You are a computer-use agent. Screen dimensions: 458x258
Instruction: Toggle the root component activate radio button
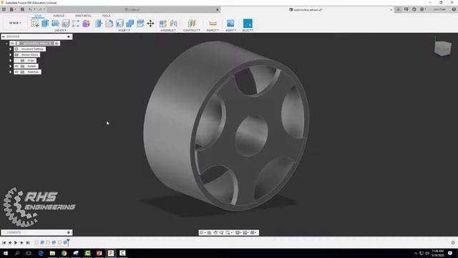tap(57, 43)
